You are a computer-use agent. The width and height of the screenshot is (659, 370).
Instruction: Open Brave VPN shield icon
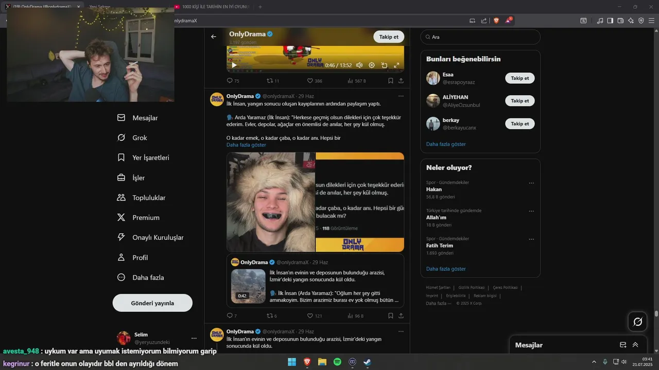pyautogui.click(x=641, y=21)
